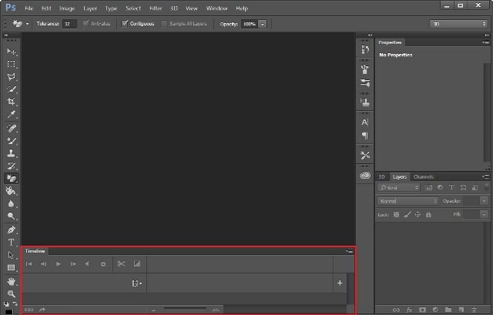Image resolution: width=493 pixels, height=315 pixels.
Task: Open the File menu
Action: pos(29,8)
